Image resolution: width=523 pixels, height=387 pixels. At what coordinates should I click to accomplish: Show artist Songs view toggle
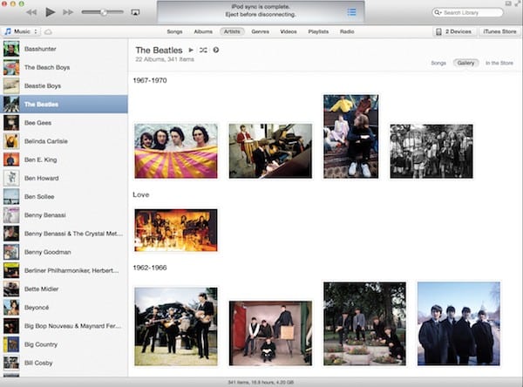(438, 63)
